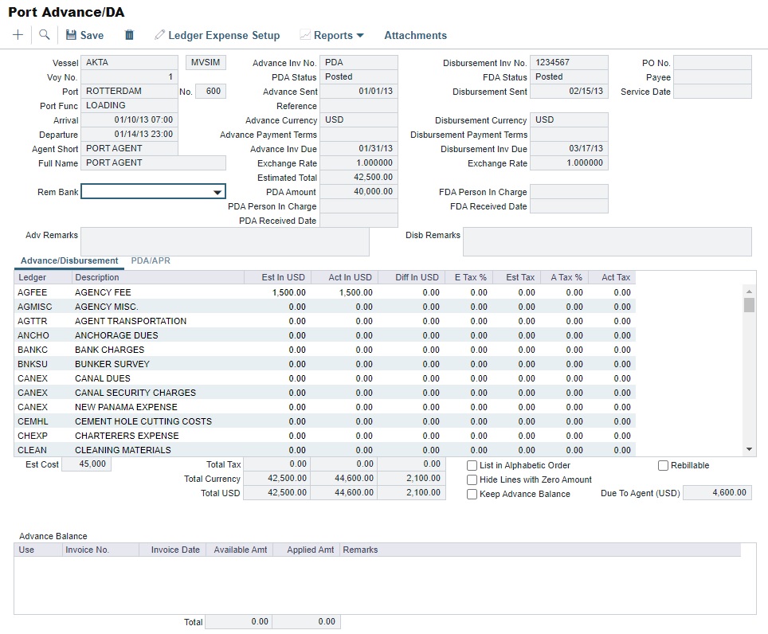Enable Keep Advance Balance

472,494
